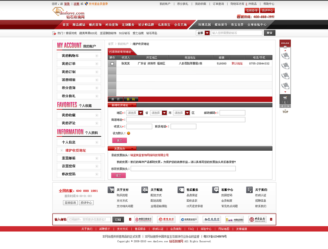Click the 在线咨询 button in the header
This screenshot has width=328, height=249.
coord(252,11)
